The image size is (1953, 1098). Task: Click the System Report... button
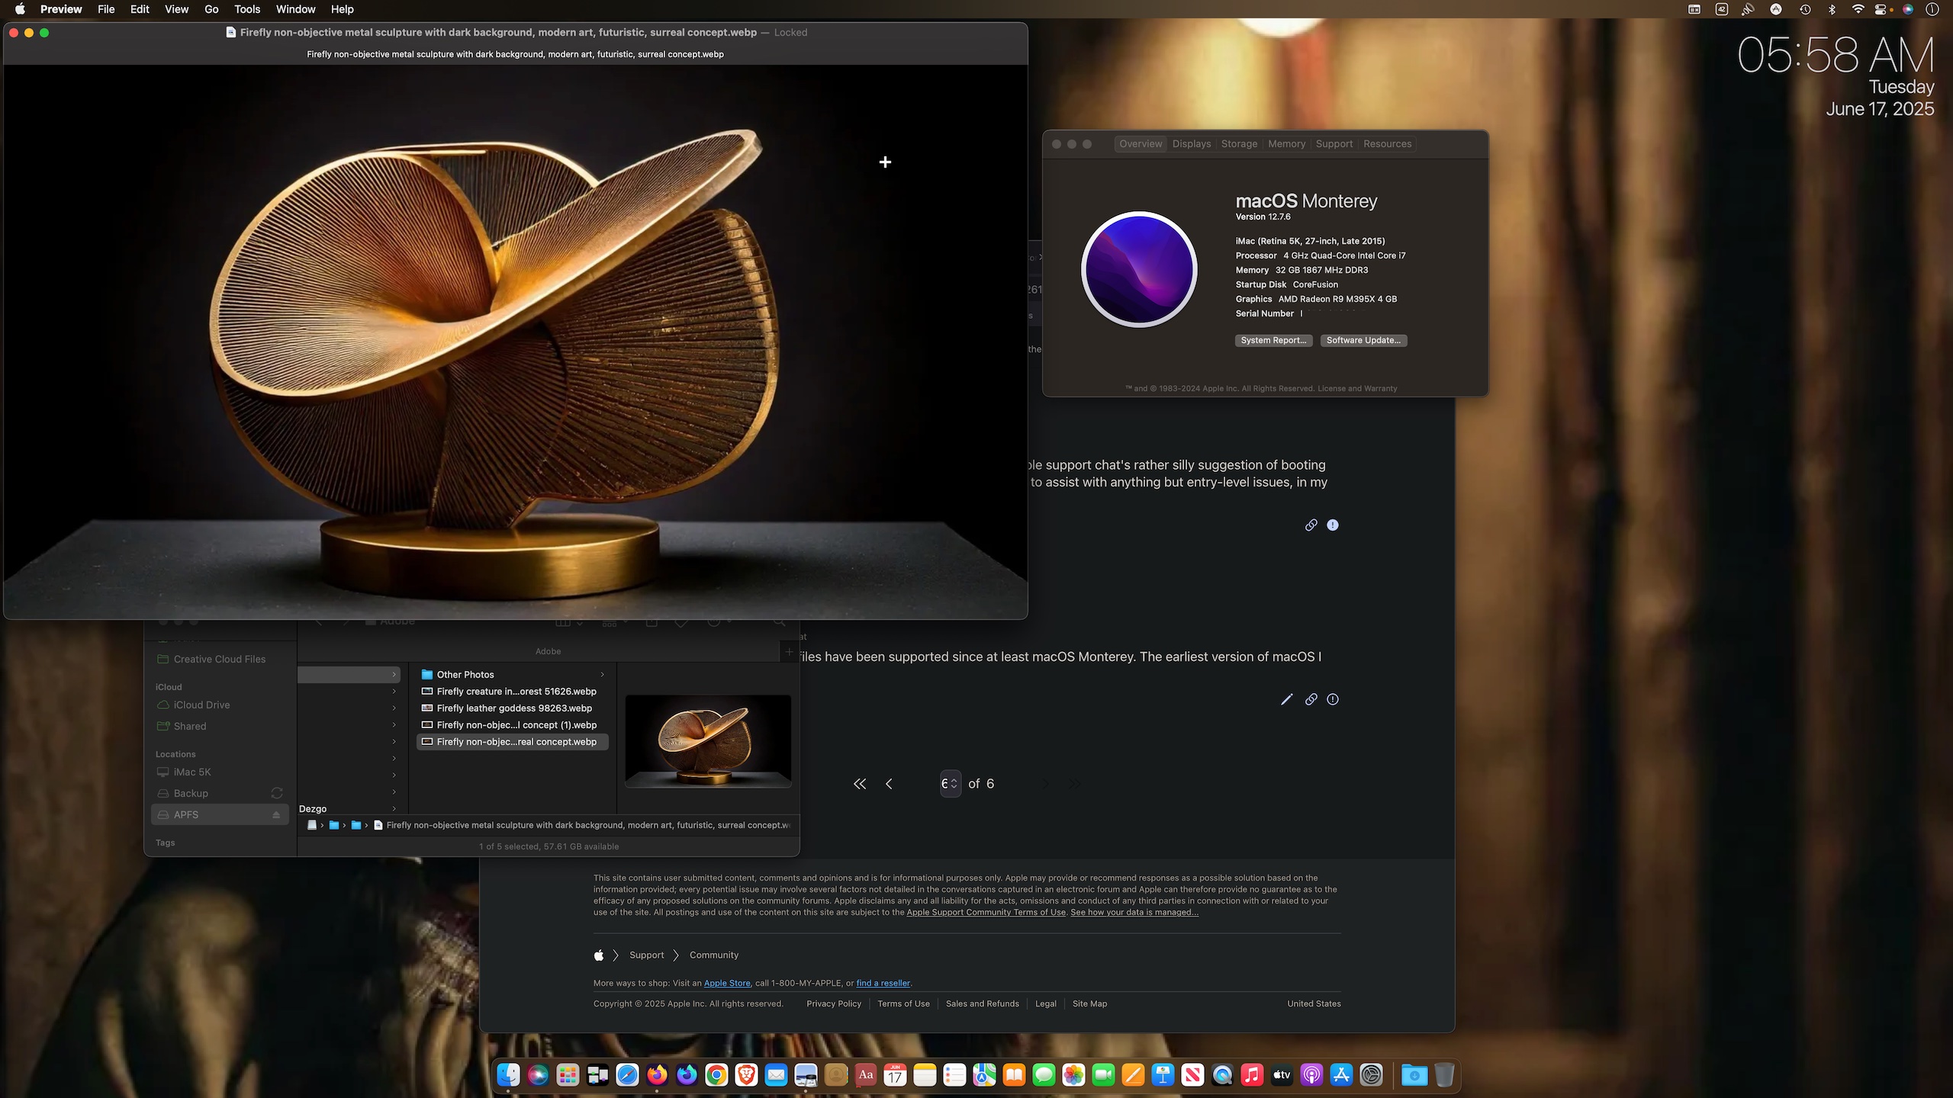(x=1273, y=340)
